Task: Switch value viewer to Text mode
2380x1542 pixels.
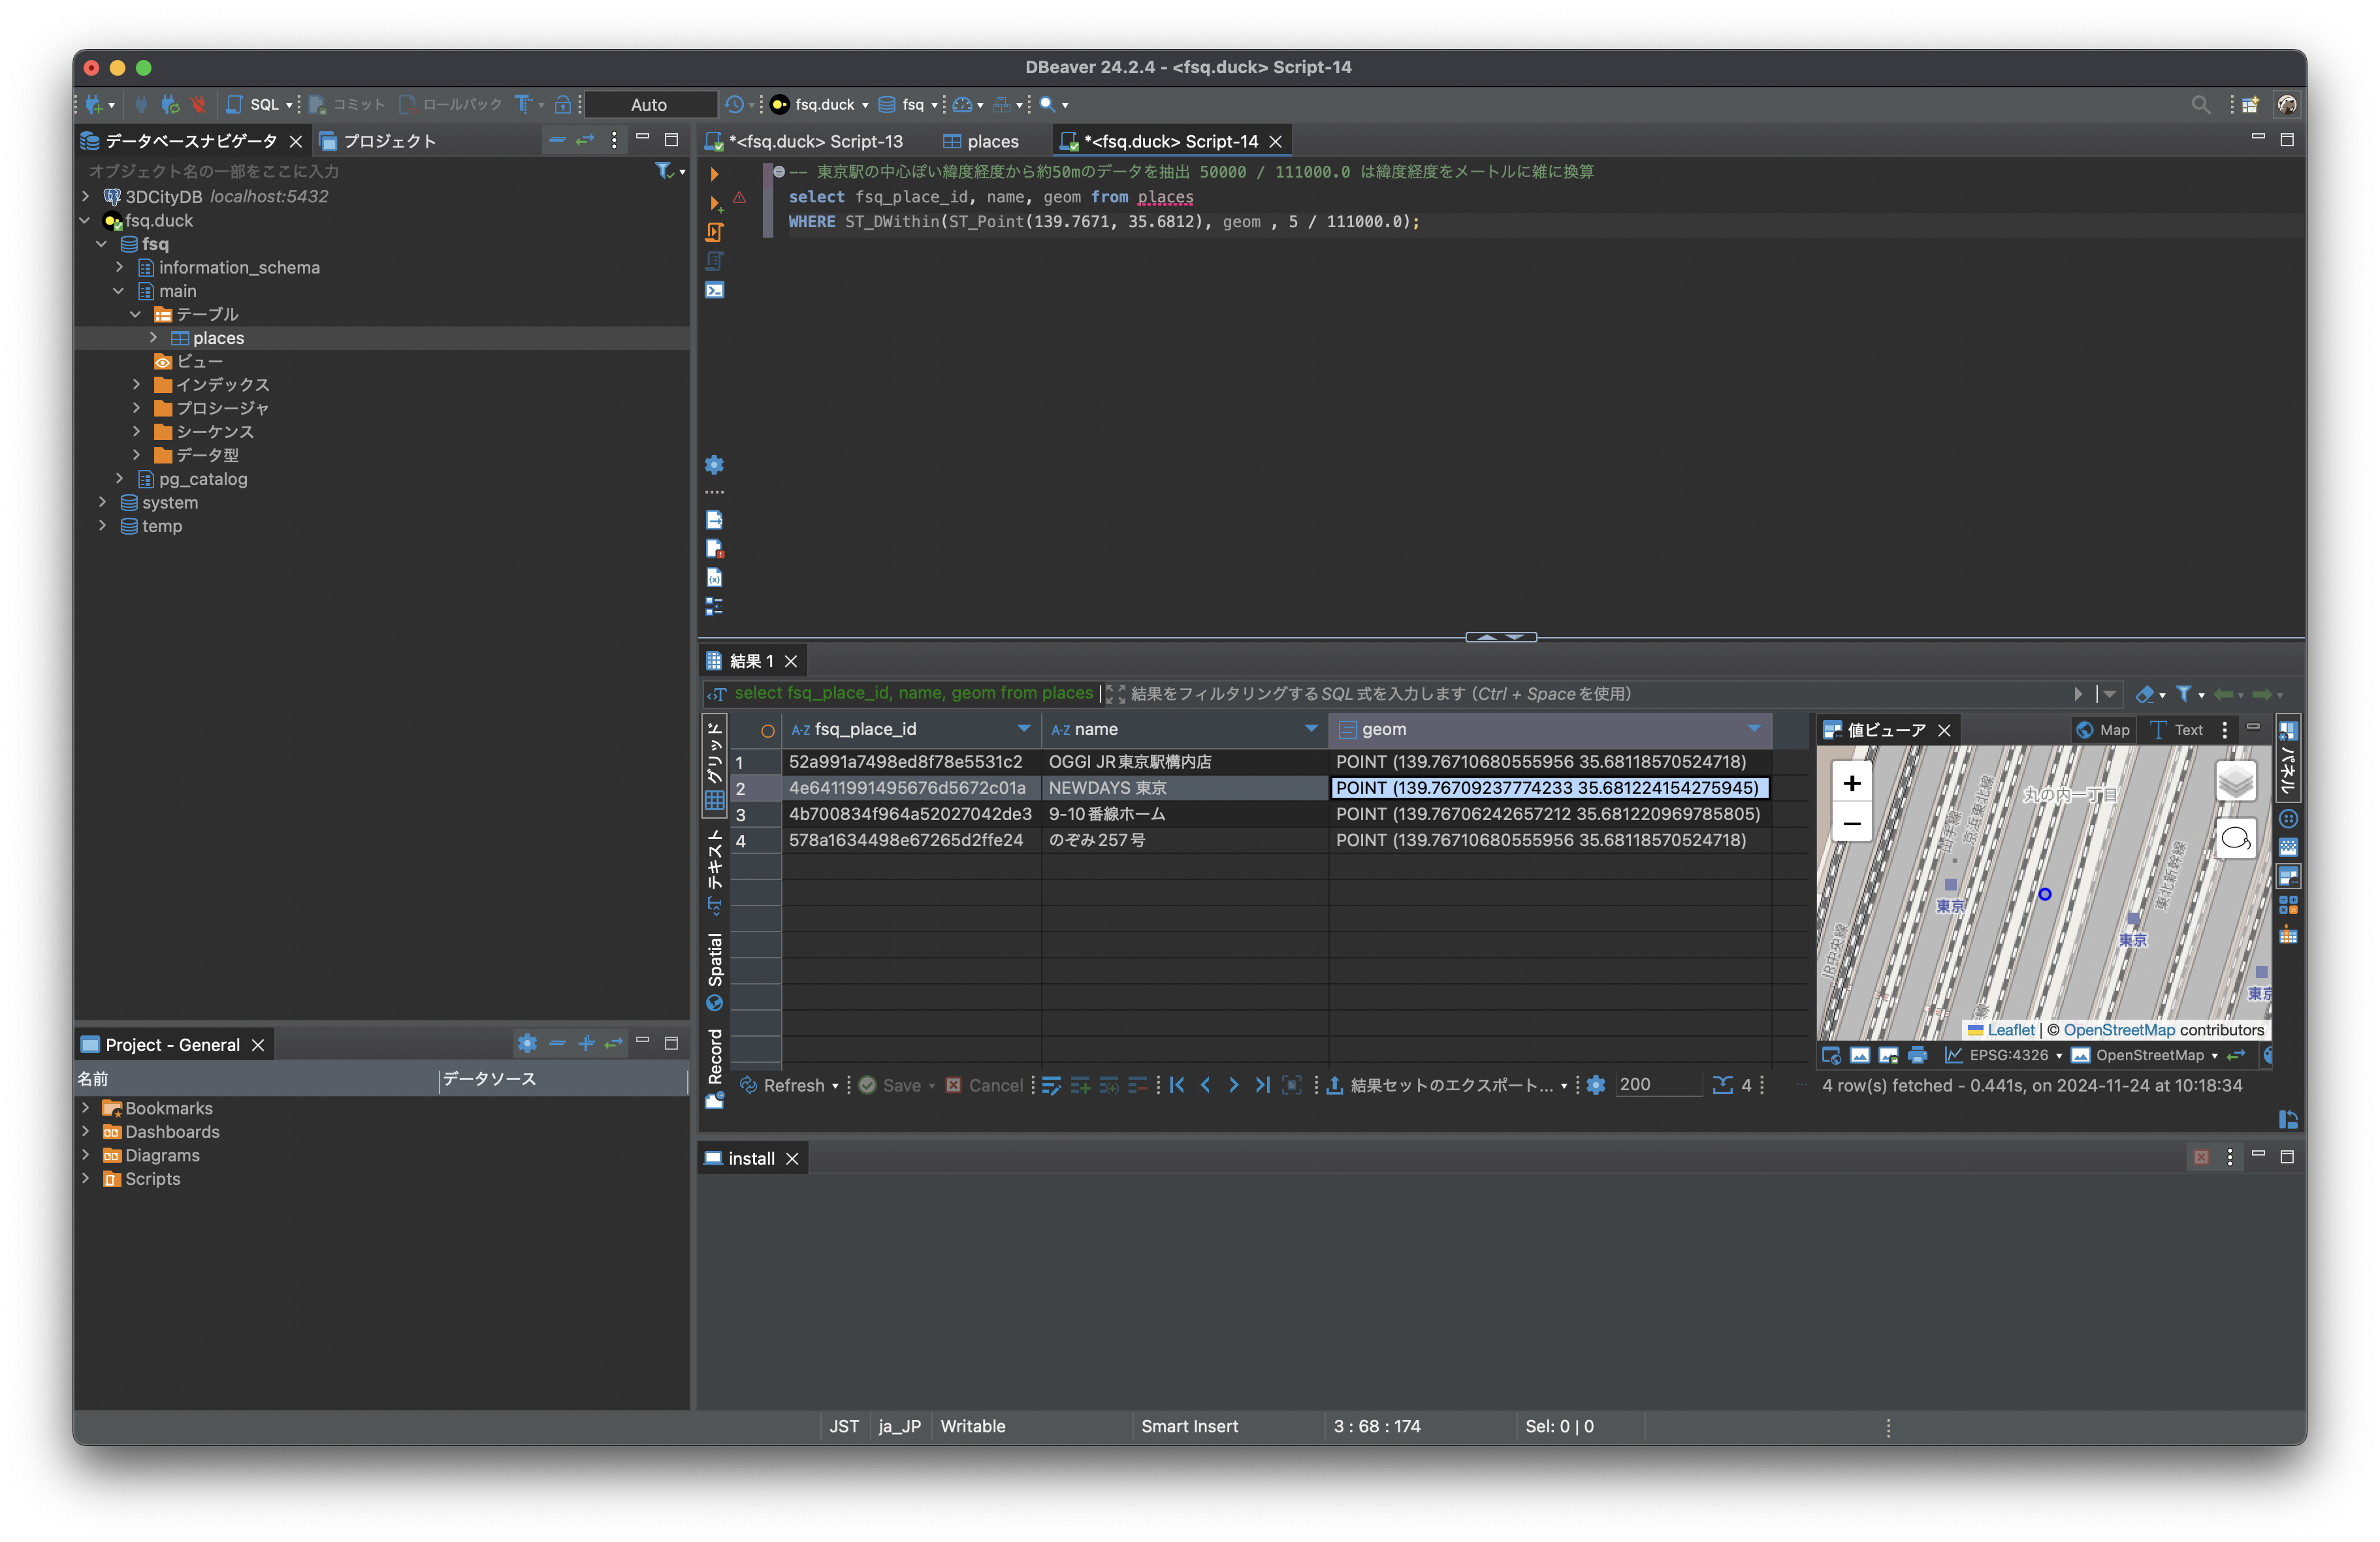Action: tap(2177, 729)
